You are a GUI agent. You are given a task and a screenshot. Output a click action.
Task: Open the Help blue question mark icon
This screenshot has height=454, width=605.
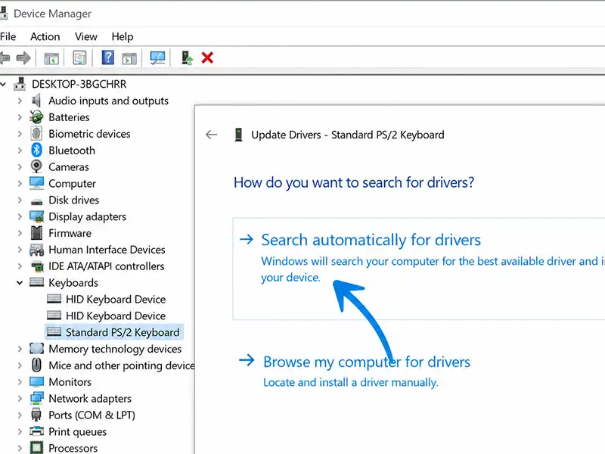pyautogui.click(x=107, y=58)
